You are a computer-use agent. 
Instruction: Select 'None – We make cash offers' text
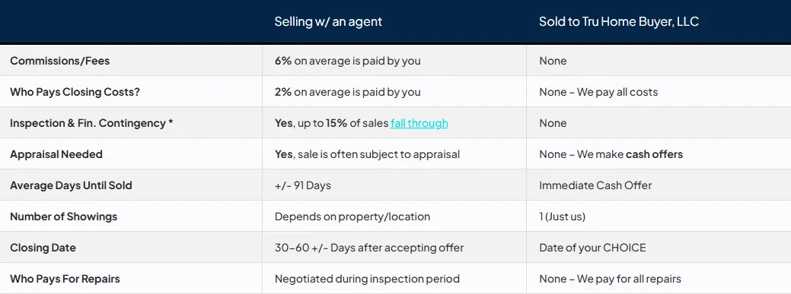pyautogui.click(x=611, y=154)
